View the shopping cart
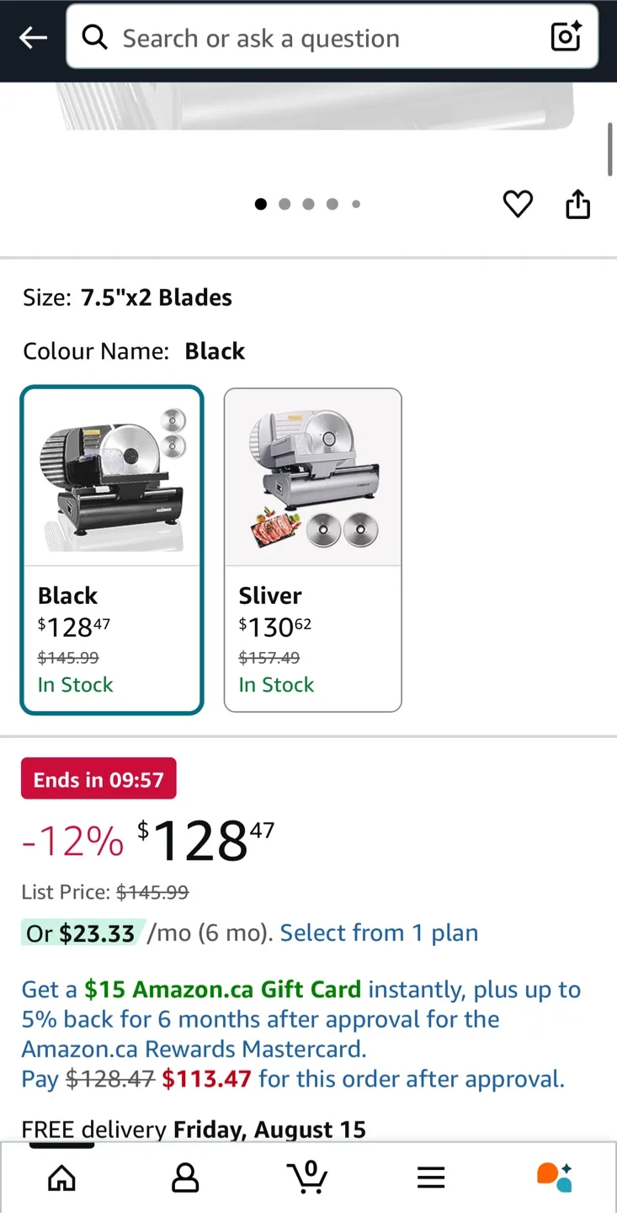The image size is (617, 1213). coord(308,1178)
